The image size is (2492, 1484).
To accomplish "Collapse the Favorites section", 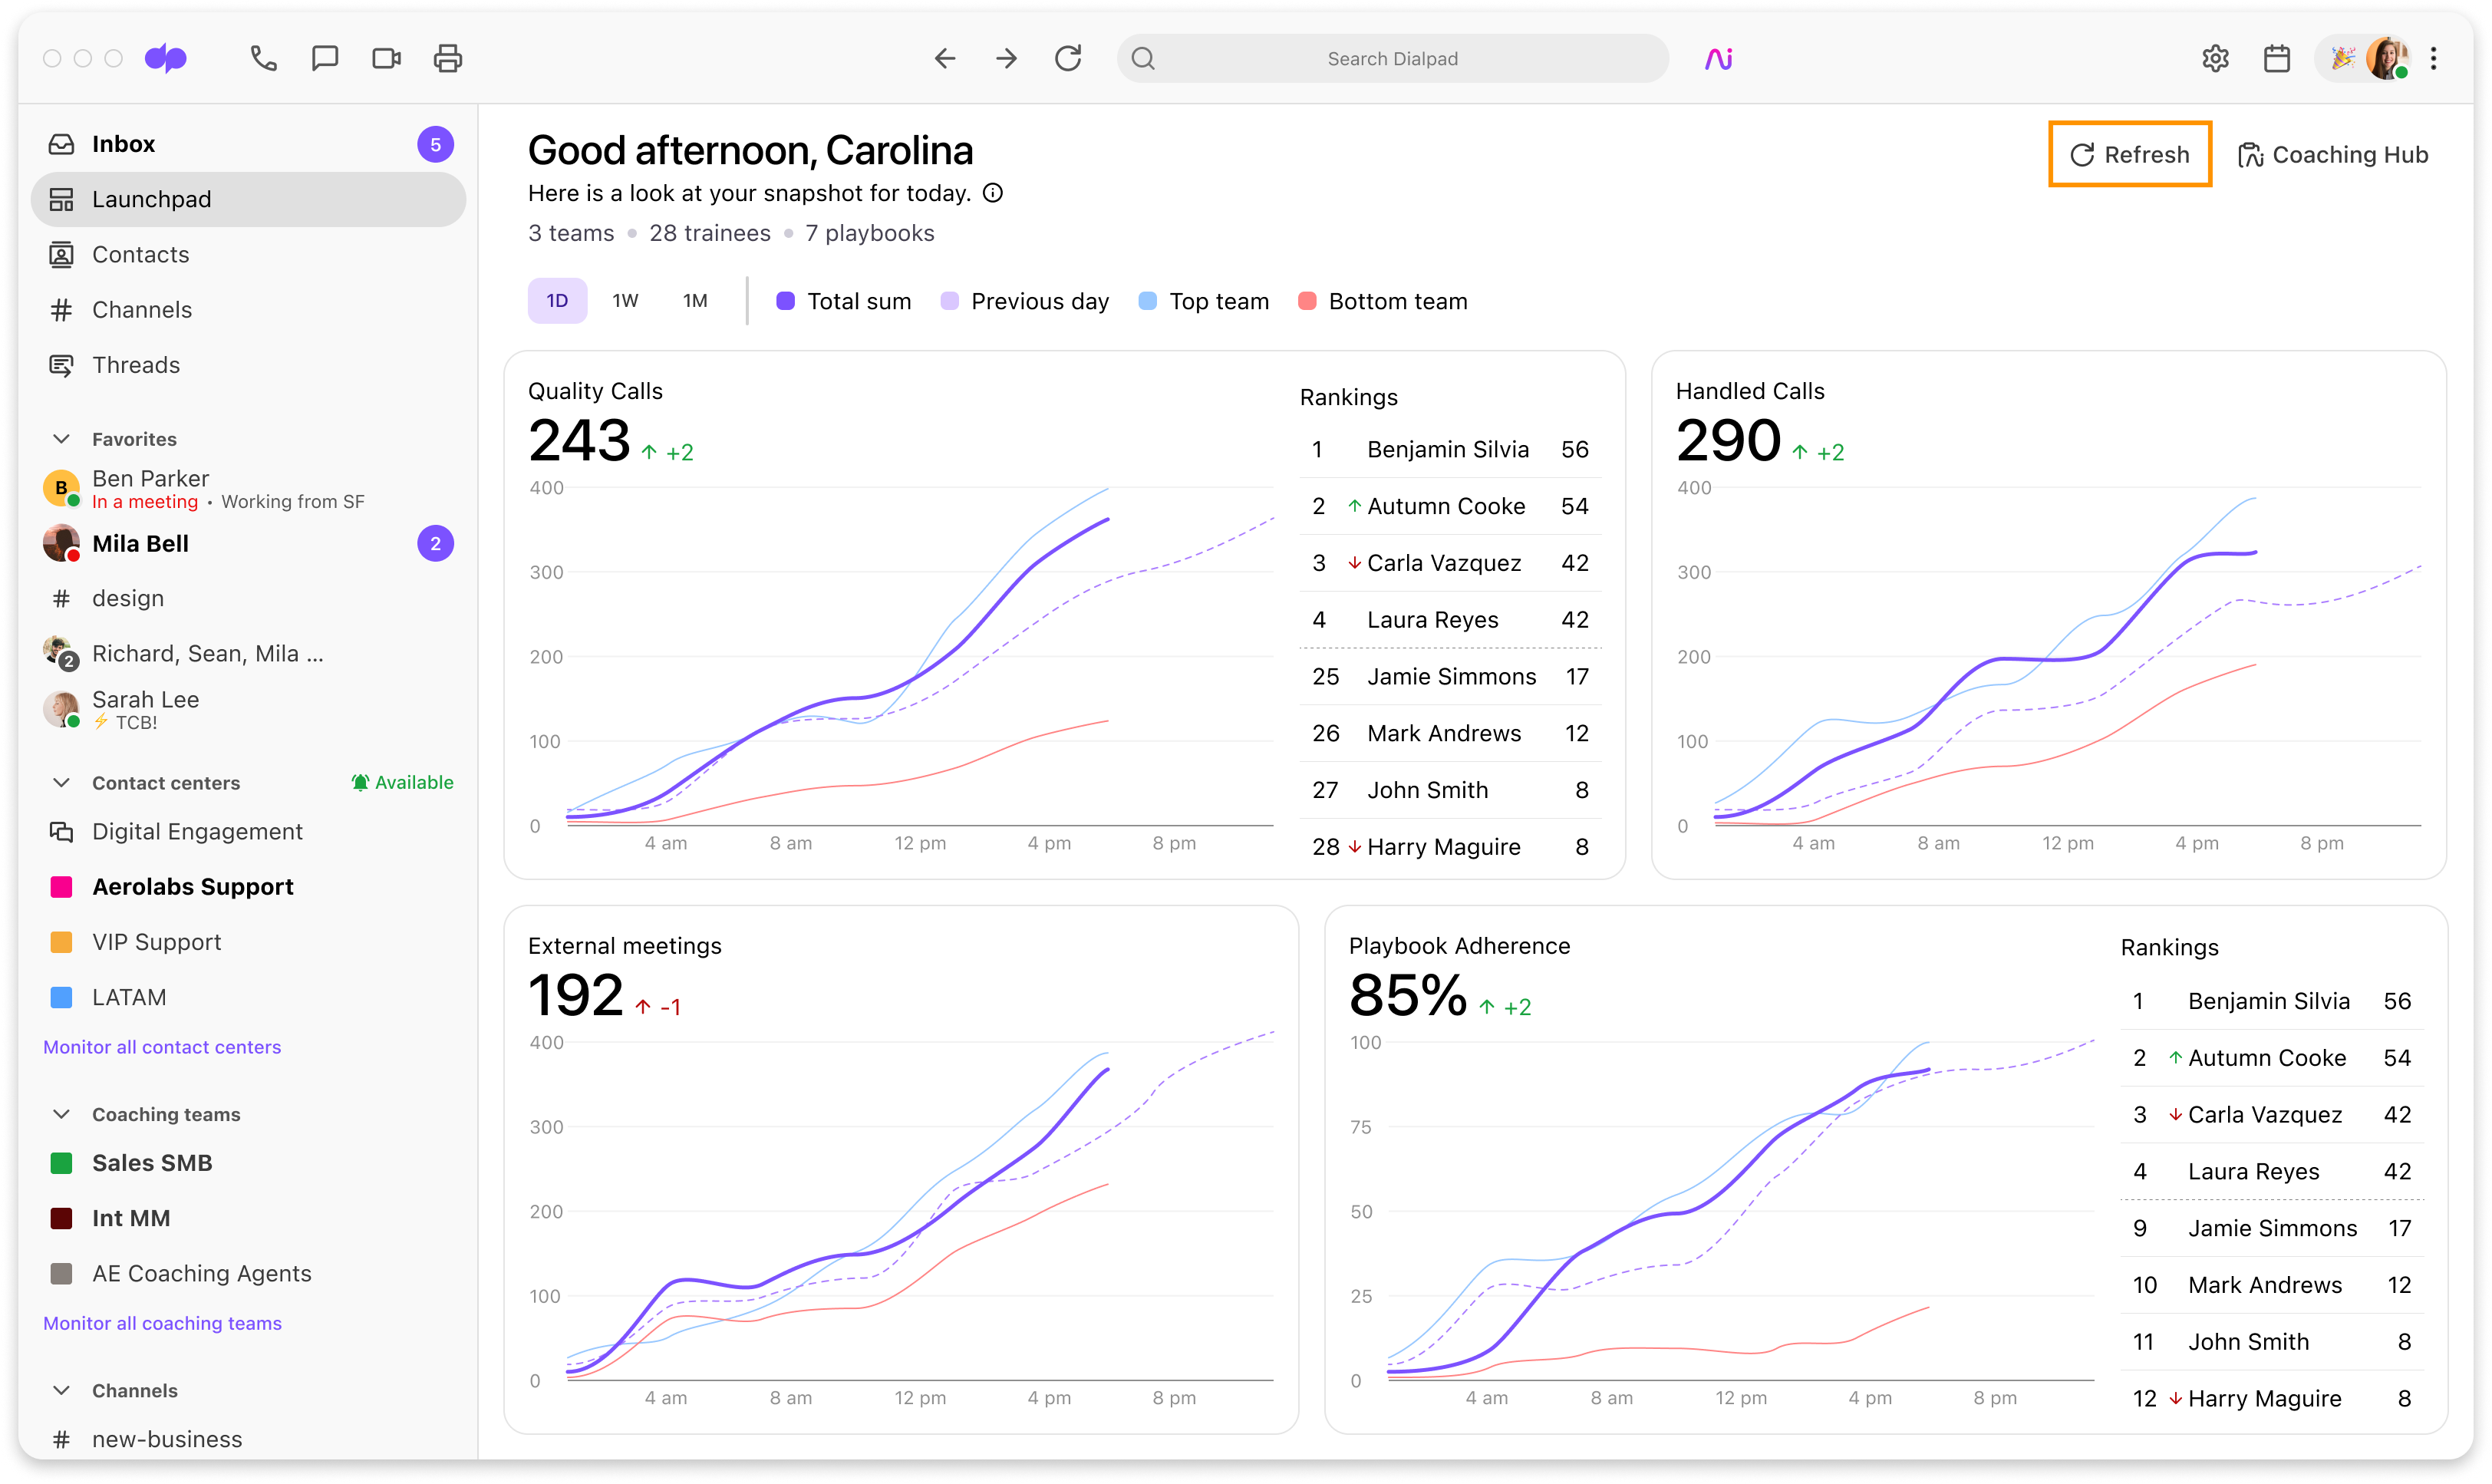I will coord(61,439).
